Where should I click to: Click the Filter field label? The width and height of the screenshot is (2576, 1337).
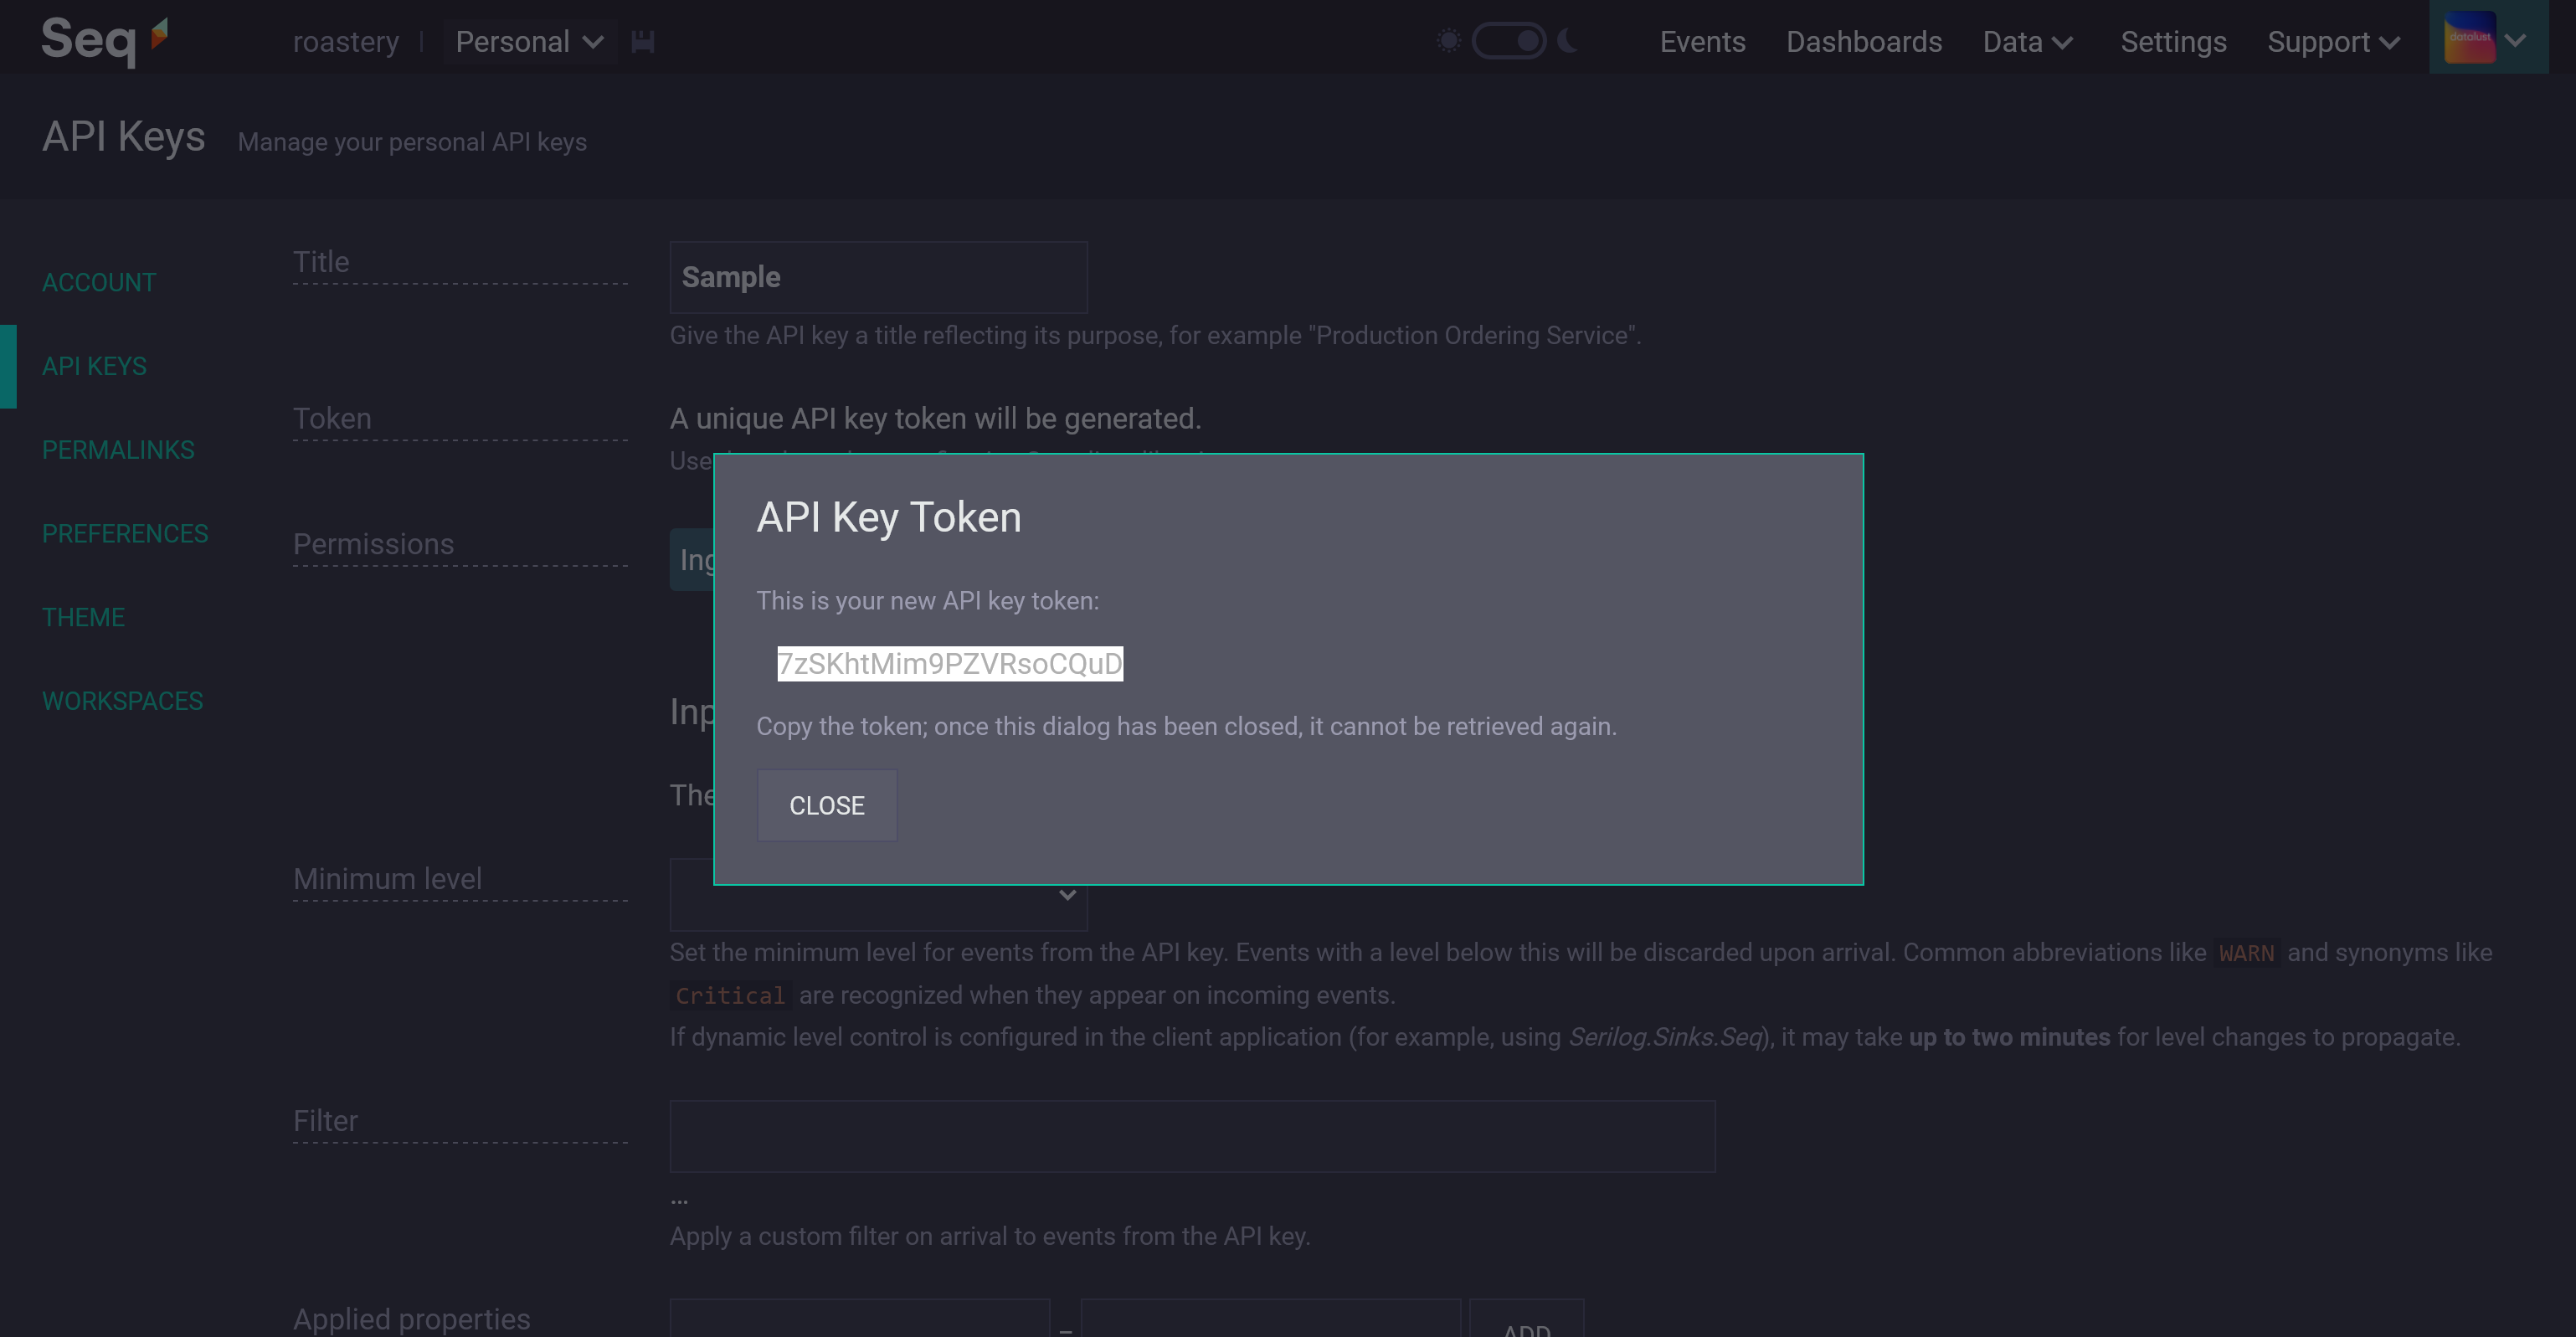click(325, 1121)
